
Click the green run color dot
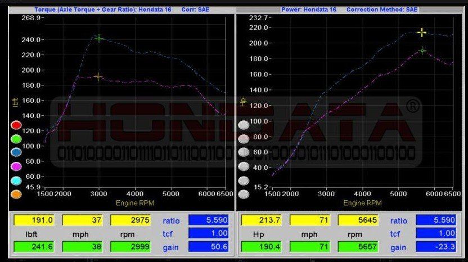16,139
